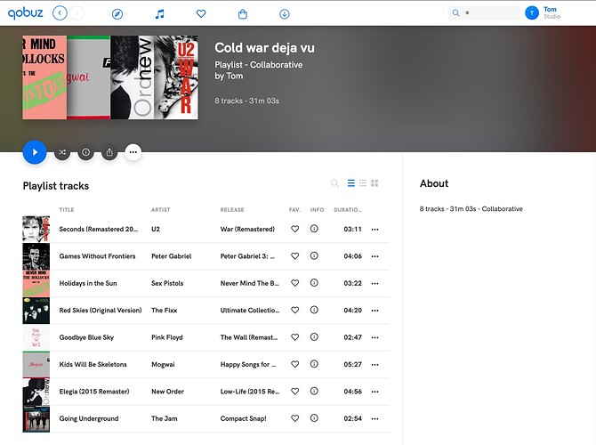Open release War (Remastered)

pos(247,229)
